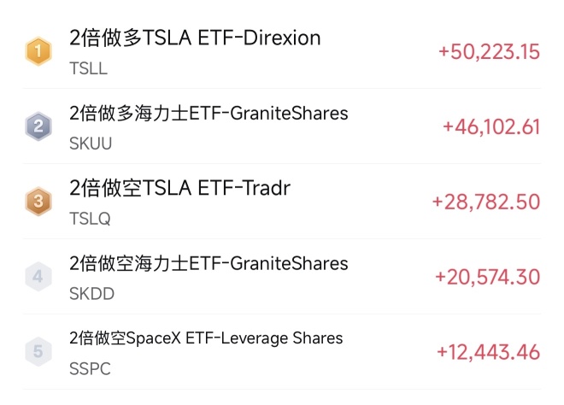564x405 pixels.
Task: Click the +46,102.61 profit value
Action: 491,127
